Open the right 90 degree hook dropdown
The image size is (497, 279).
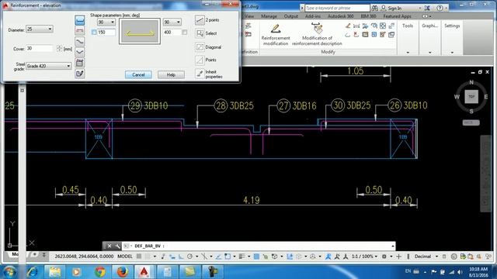coord(172,22)
